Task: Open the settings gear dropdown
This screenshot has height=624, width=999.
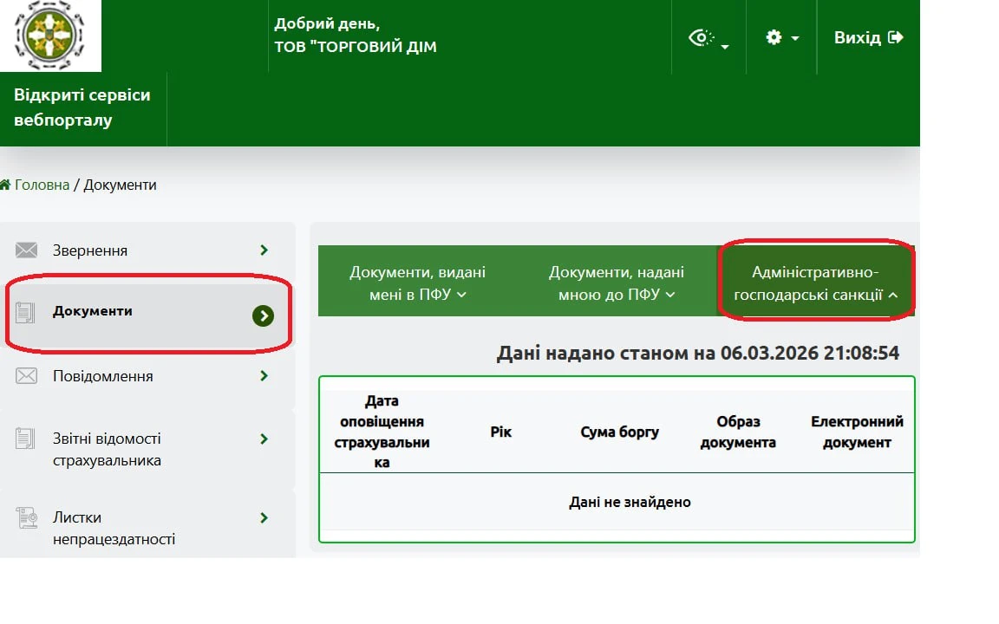Action: [x=781, y=38]
